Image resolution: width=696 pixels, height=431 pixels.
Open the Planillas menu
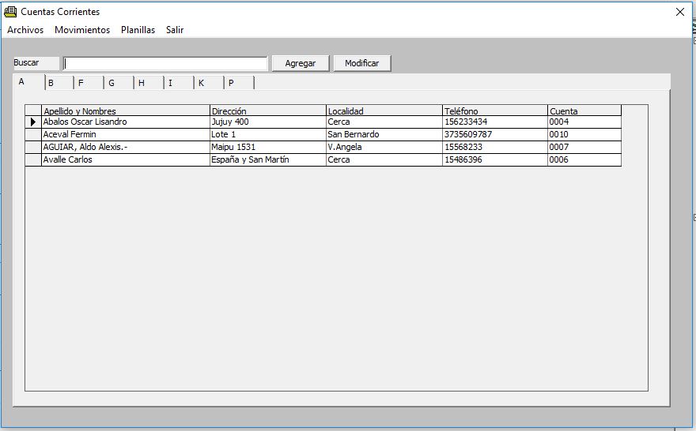tap(138, 30)
